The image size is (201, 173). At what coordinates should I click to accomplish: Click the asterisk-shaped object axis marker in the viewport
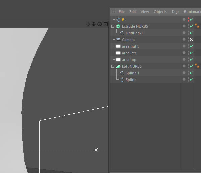click(x=96, y=150)
